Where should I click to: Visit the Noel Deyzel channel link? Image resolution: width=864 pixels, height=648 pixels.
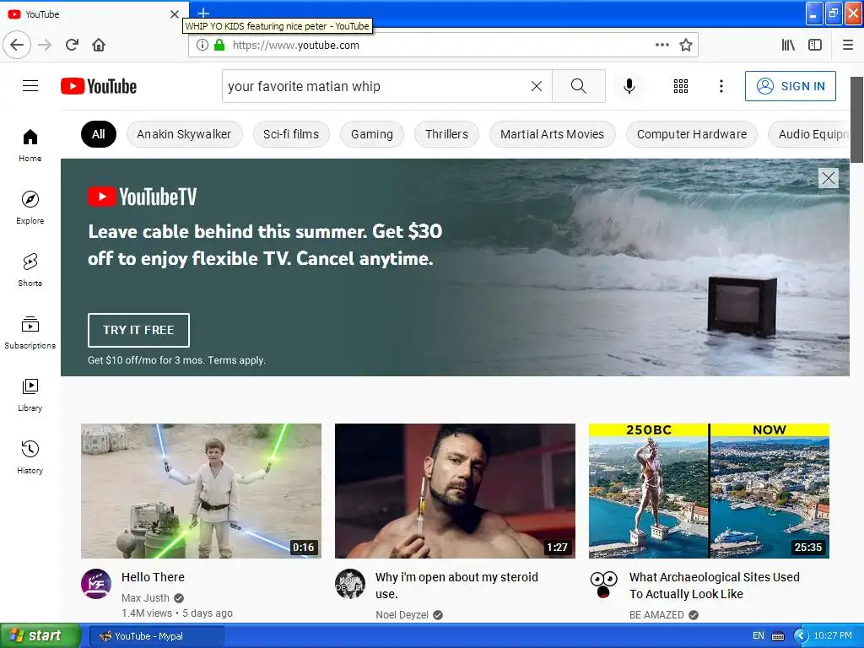pos(402,615)
